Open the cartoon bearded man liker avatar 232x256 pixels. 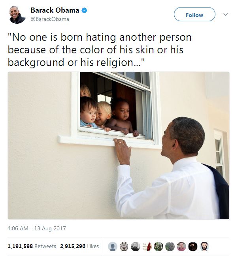click(x=204, y=247)
